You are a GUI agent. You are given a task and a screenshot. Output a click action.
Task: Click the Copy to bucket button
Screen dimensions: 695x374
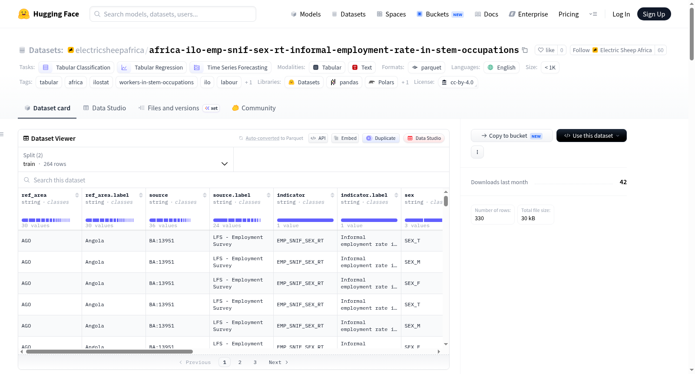tap(512, 136)
